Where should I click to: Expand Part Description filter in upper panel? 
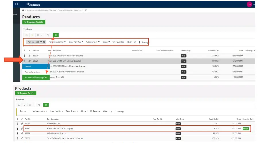[57, 42]
